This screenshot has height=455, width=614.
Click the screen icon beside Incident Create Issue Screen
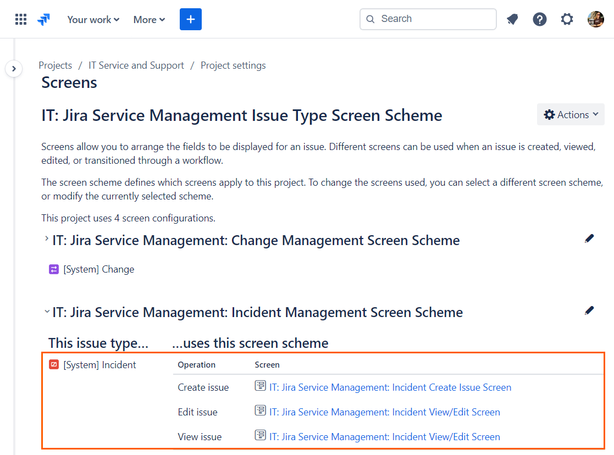pos(259,385)
